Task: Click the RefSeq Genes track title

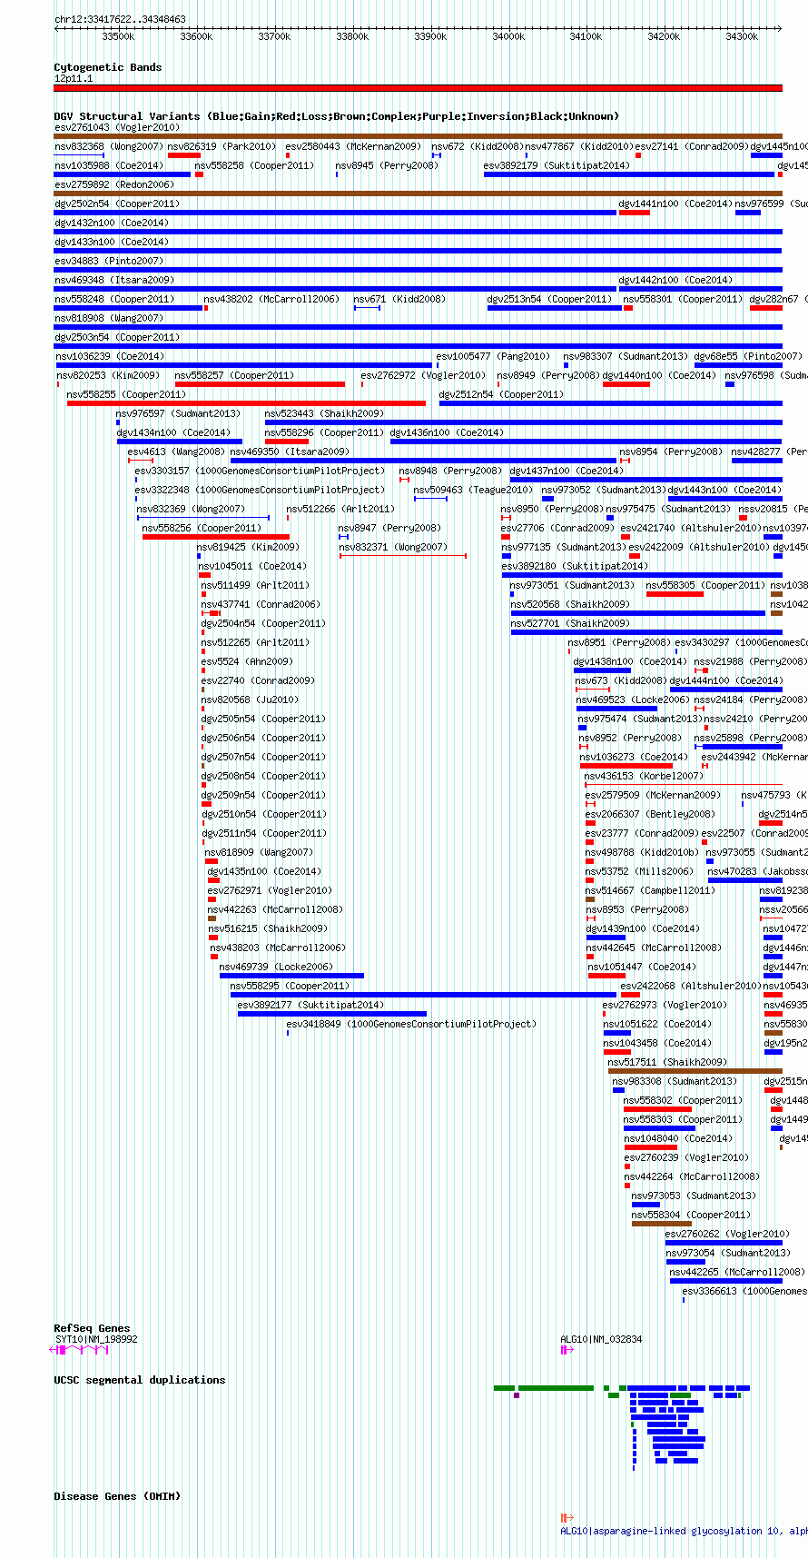Action: tap(92, 1328)
